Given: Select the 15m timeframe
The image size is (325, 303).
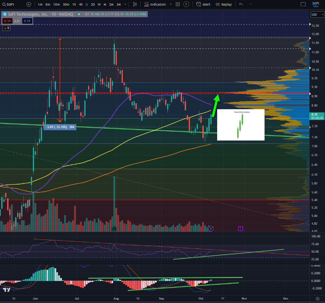Looking at the screenshot, I should (56, 4).
